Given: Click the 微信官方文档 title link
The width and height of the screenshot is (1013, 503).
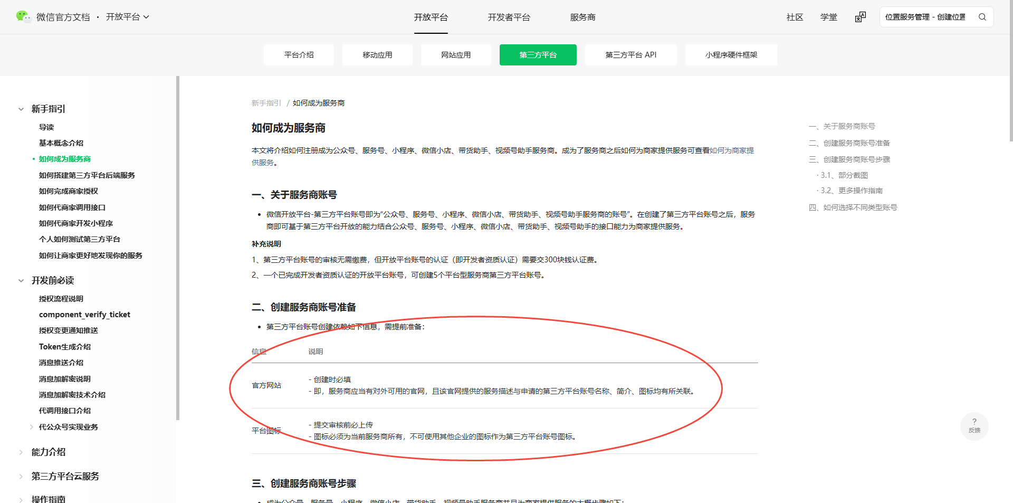Looking at the screenshot, I should [x=63, y=17].
